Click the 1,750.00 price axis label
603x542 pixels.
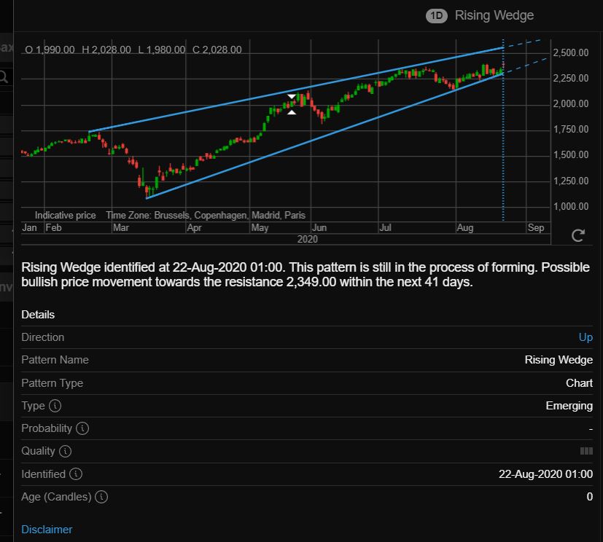[571, 130]
